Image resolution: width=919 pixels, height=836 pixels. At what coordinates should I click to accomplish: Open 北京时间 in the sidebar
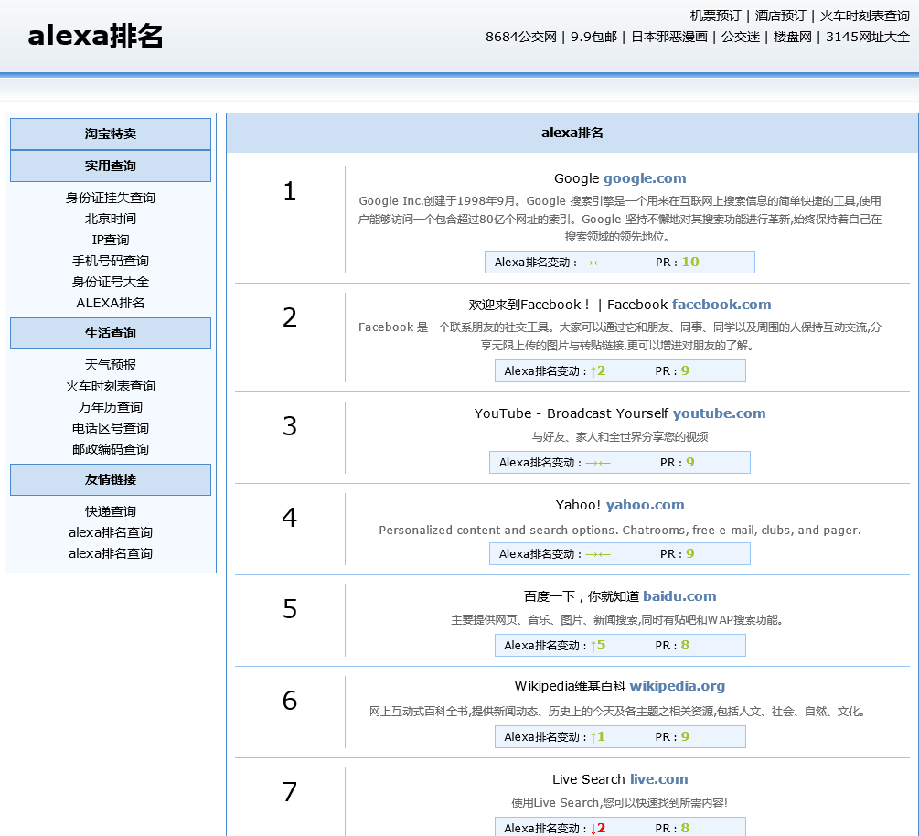pos(110,219)
